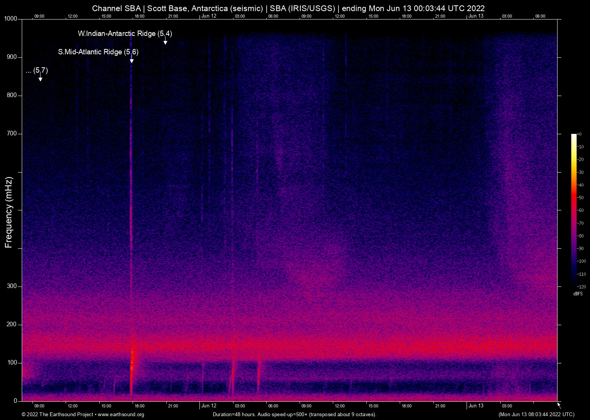Click the dBFS unit label under color scale

[x=578, y=294]
